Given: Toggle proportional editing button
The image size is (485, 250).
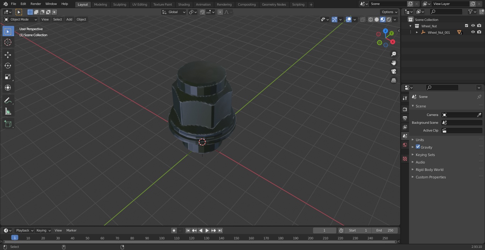Looking at the screenshot, I should (x=220, y=12).
